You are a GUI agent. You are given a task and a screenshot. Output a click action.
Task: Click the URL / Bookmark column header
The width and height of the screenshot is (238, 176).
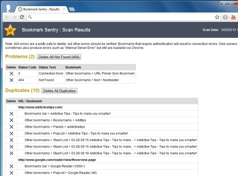[30, 101]
